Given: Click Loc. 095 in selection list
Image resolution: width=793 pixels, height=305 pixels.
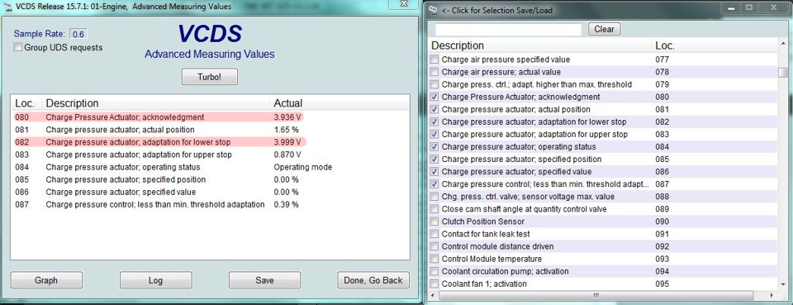Looking at the screenshot, I should click(x=662, y=284).
